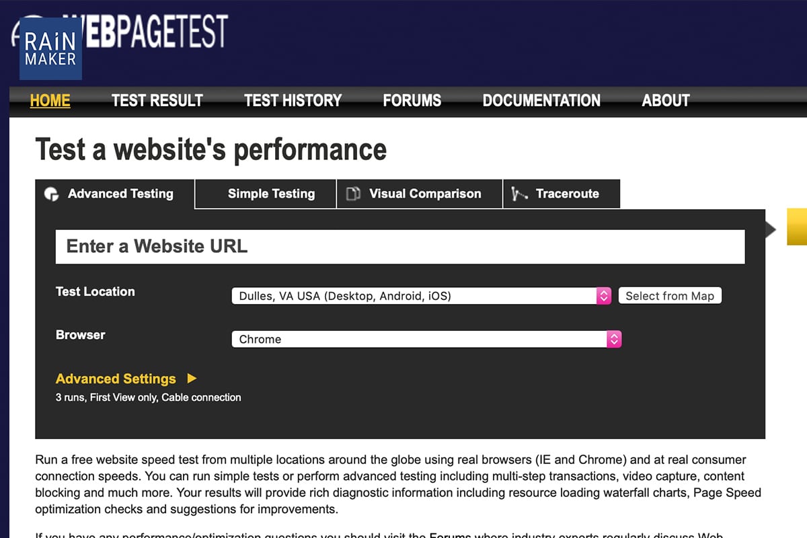Switch to the Simple Testing tab
The height and width of the screenshot is (538, 807).
click(x=271, y=194)
